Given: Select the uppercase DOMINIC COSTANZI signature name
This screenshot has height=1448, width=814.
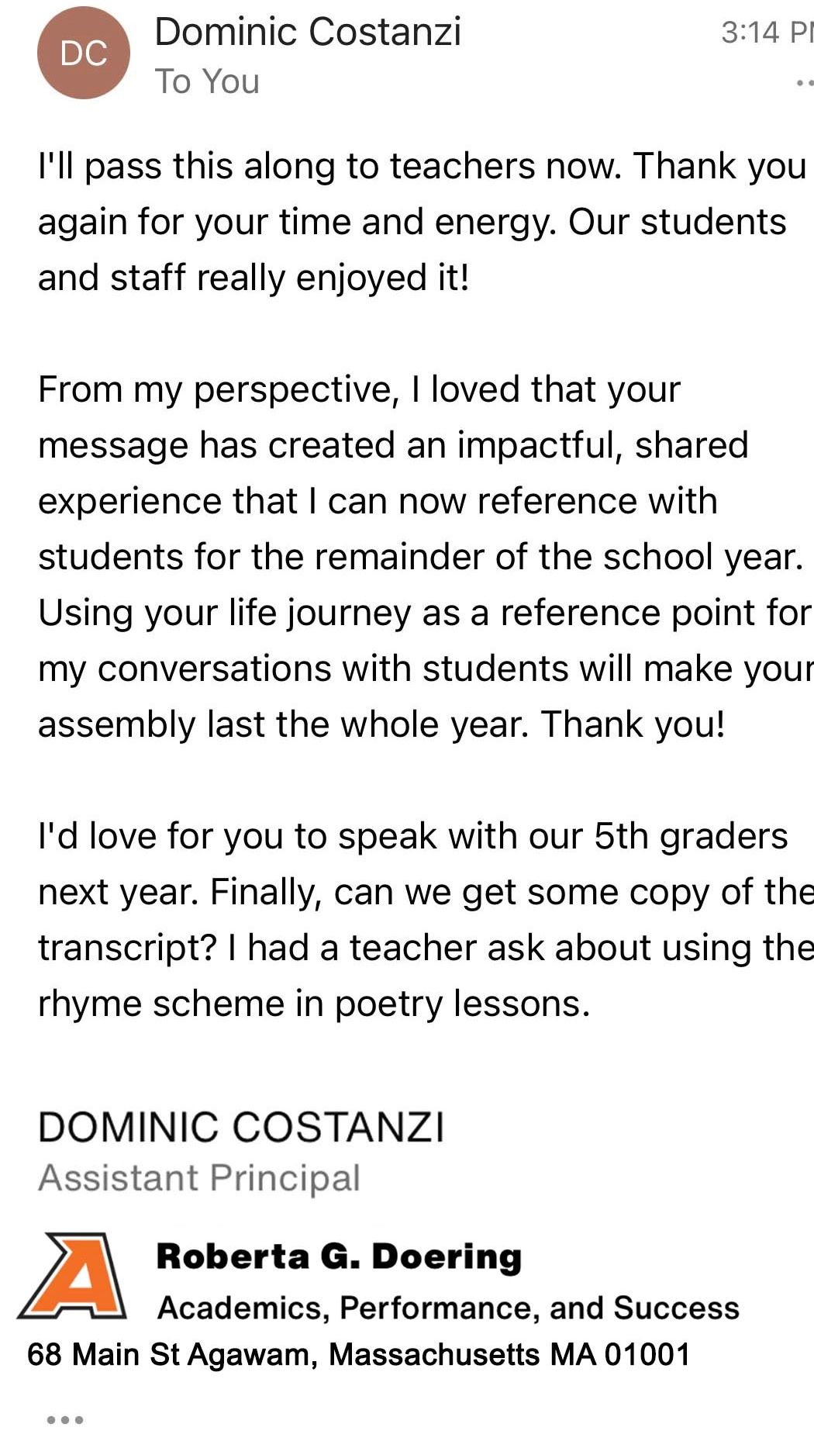Looking at the screenshot, I should point(241,1127).
